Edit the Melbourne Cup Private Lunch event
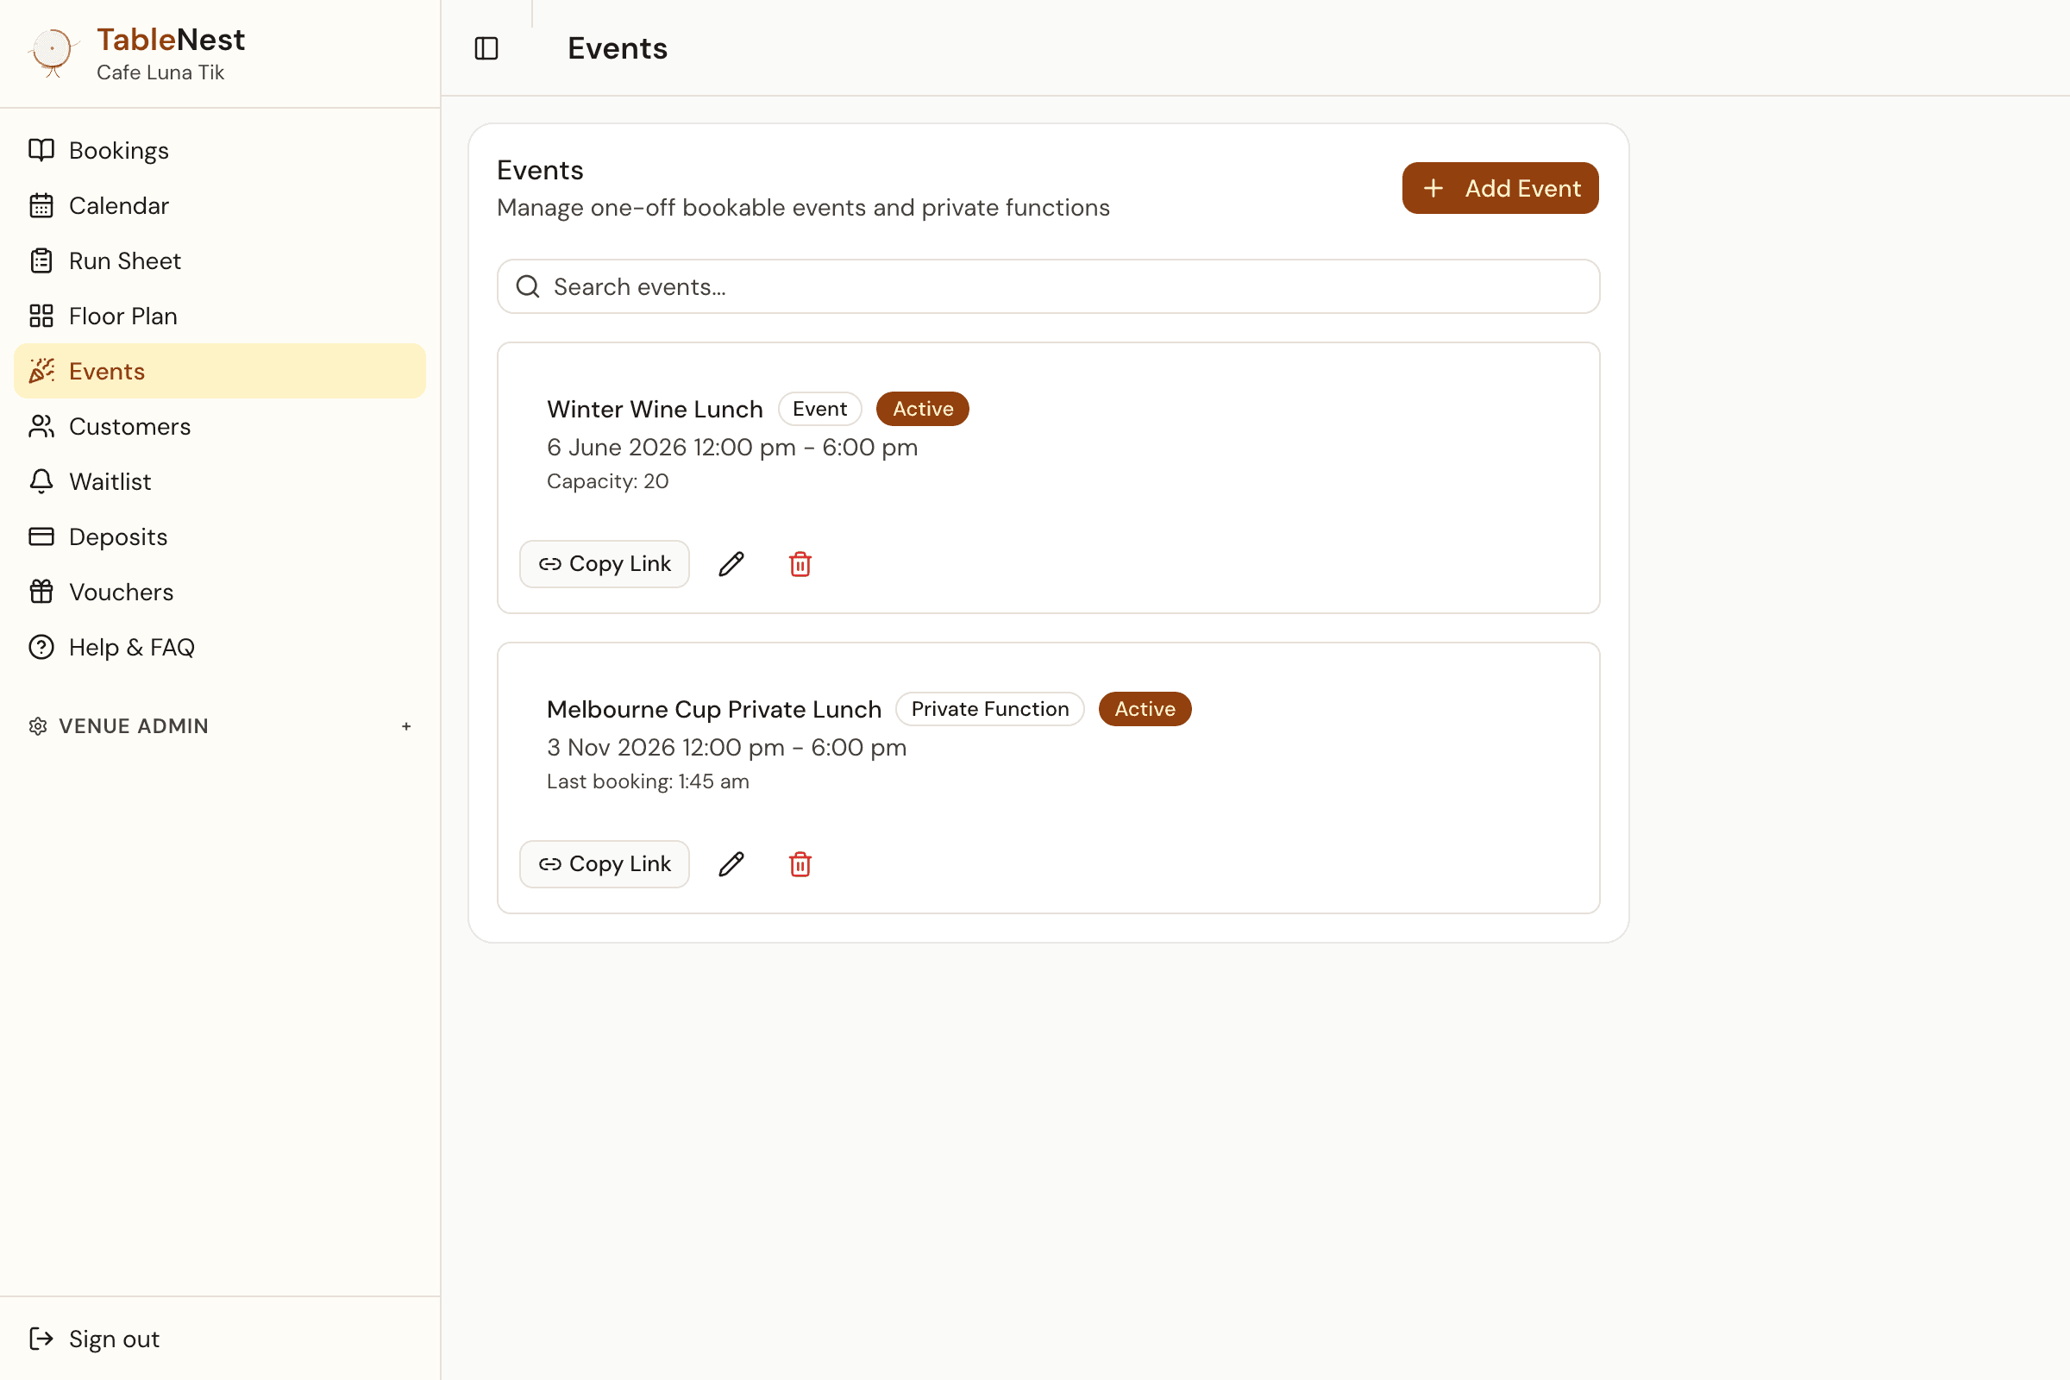2070x1380 pixels. point(731,864)
